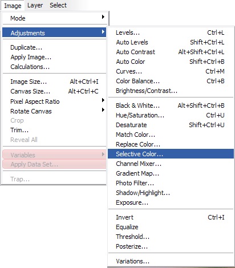The height and width of the screenshot is (268, 235).
Task: Choose Shadow/Highlight adjustment
Action: tap(171, 193)
